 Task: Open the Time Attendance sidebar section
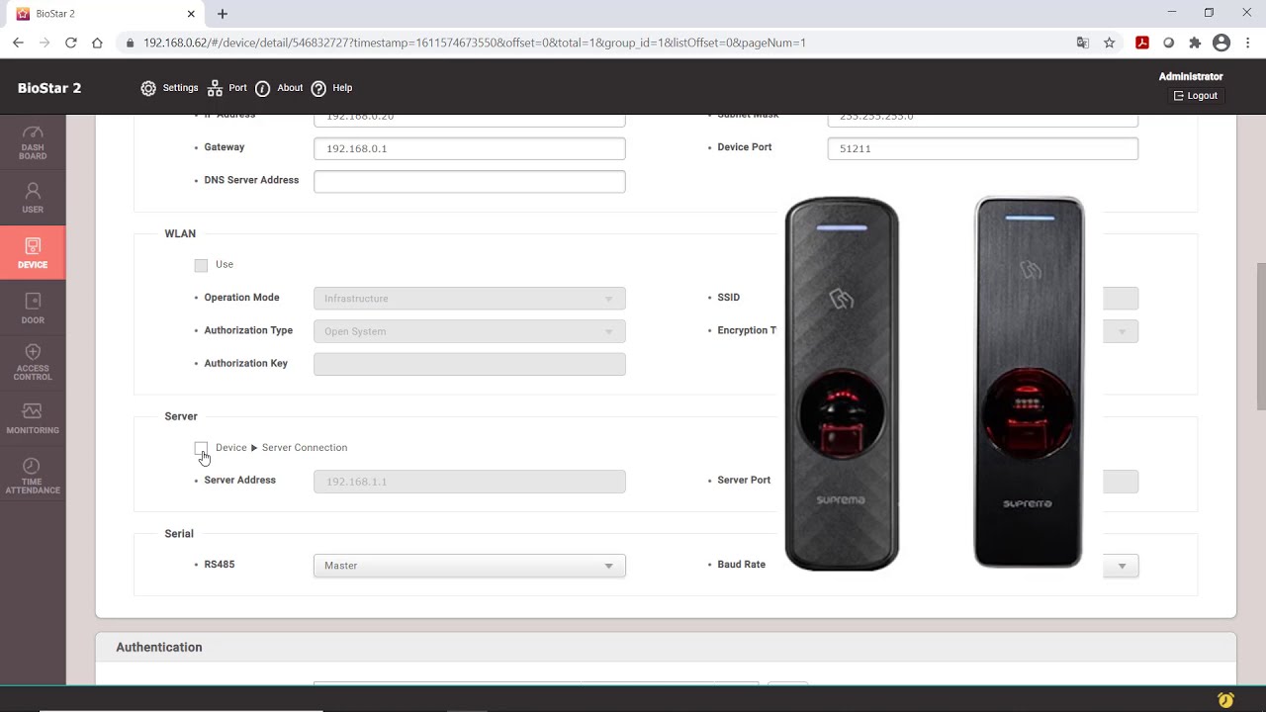[x=33, y=476]
